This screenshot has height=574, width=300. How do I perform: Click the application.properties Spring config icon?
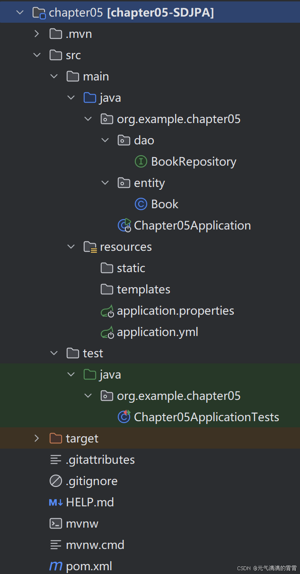click(x=107, y=310)
